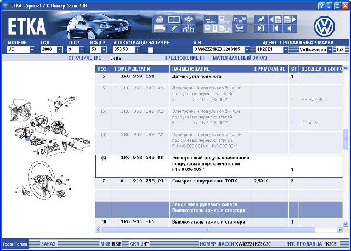Click the ETKA logo
Screen dimensions: 351x251
27,26
